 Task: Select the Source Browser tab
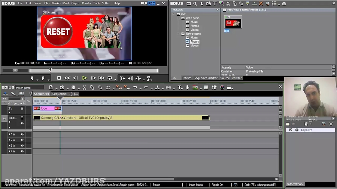coord(231,78)
